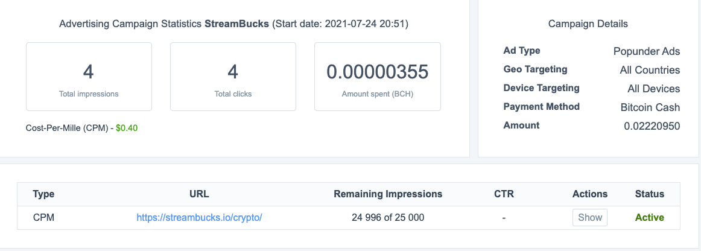
Task: Click the CTR dash value cell
Action: click(x=504, y=218)
